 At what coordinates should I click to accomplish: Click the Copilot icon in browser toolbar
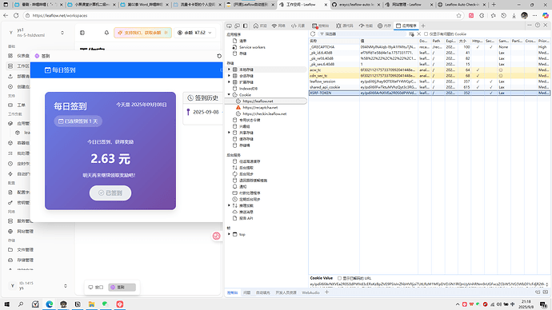(x=546, y=15)
